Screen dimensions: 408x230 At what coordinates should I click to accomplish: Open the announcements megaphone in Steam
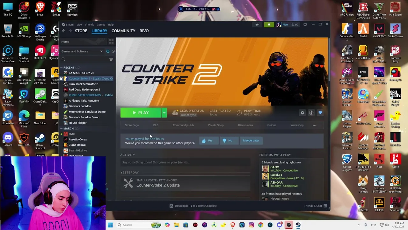pos(257,25)
